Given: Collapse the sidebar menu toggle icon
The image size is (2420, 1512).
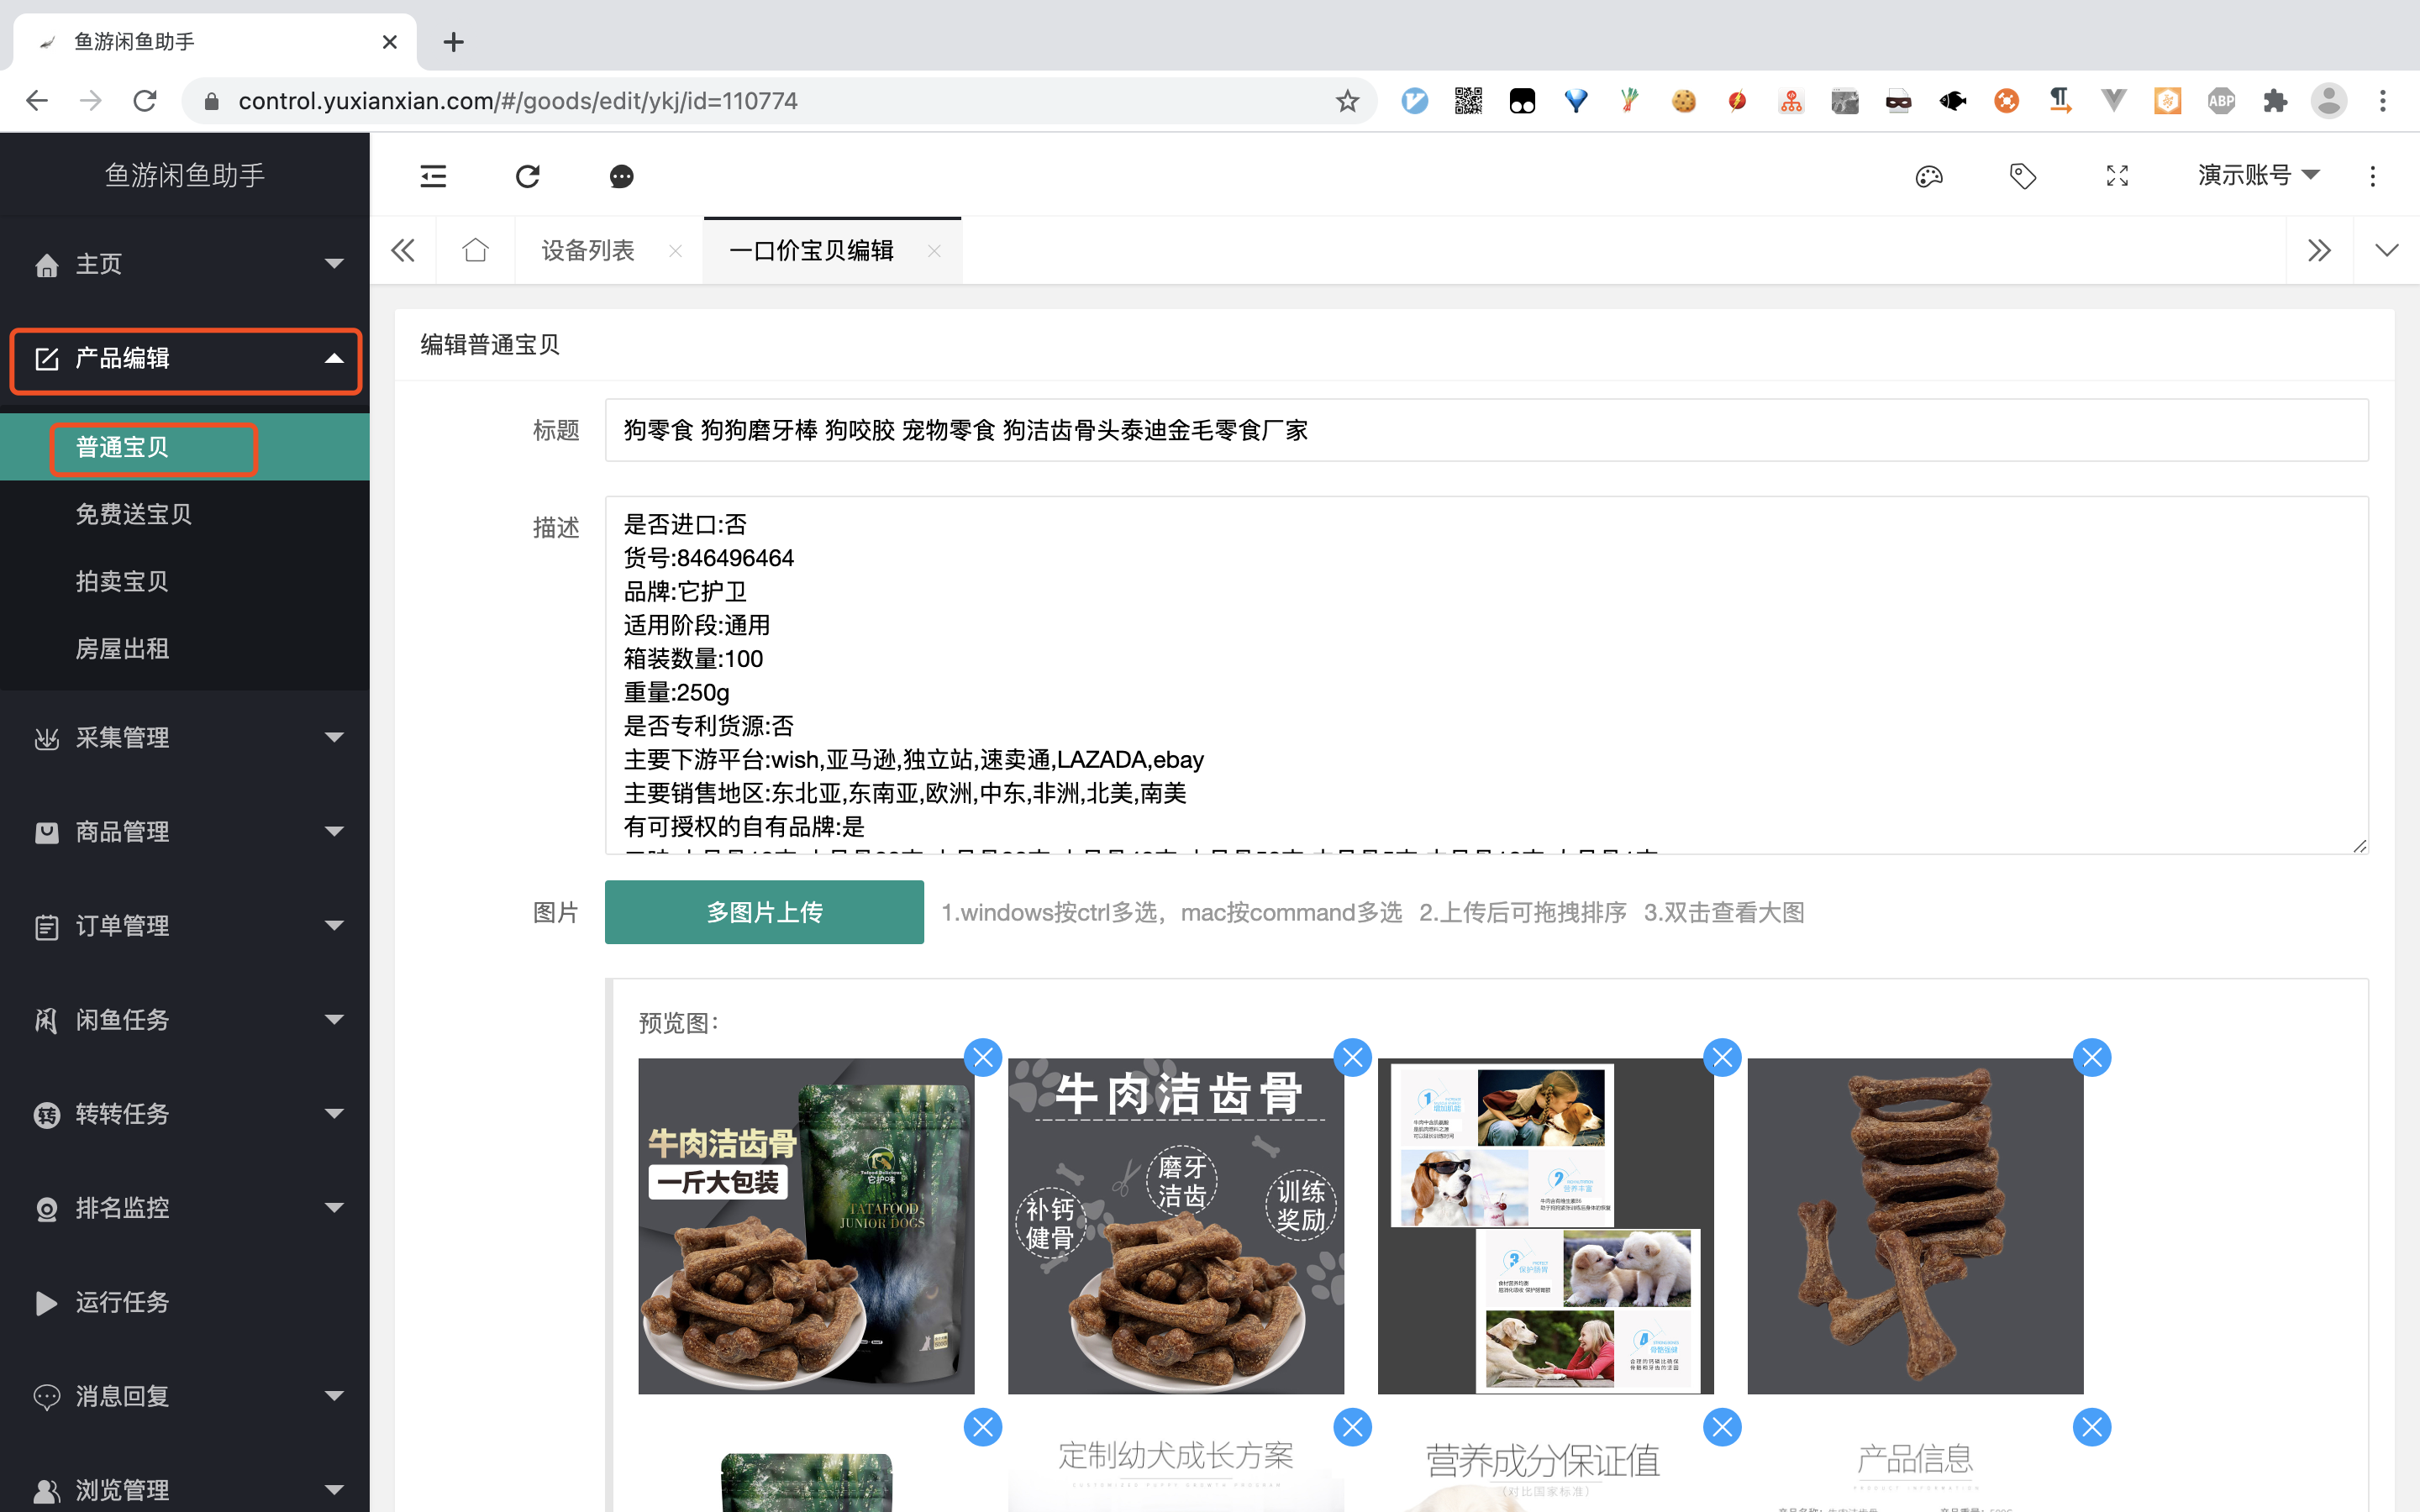Looking at the screenshot, I should click(x=433, y=176).
